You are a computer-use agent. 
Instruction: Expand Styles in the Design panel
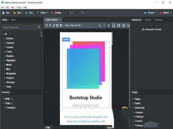click(133, 103)
